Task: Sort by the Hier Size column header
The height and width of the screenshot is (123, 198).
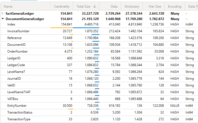Action: click(155, 6)
